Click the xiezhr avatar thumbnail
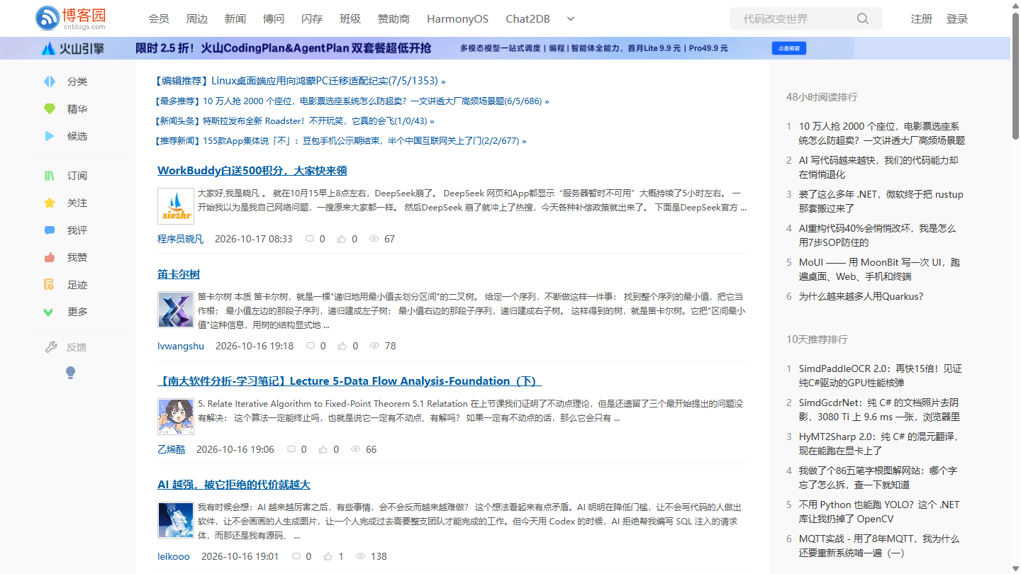This screenshot has height=574, width=1021. tap(176, 206)
